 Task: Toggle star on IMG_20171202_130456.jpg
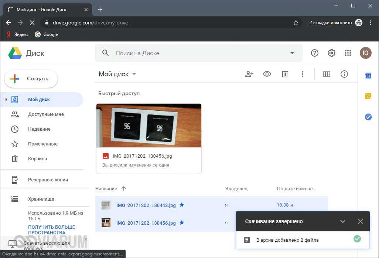pos(182,223)
